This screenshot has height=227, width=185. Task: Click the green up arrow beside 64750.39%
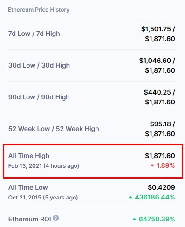[134, 219]
